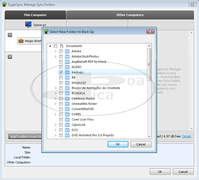The height and width of the screenshot is (180, 199).
Task: Click the bitcalc110 folder icon
Action: tap(67, 83)
